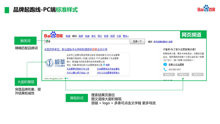Switch to the 文库 tab

(119, 36)
